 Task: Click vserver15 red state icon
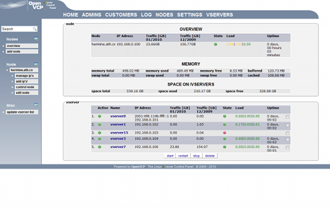(224, 132)
